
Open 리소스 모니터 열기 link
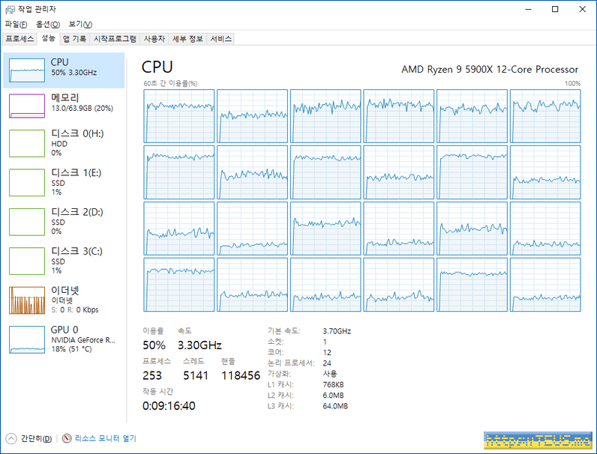click(104, 438)
